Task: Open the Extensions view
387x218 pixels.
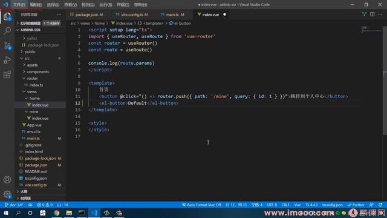Action: click(x=7, y=74)
